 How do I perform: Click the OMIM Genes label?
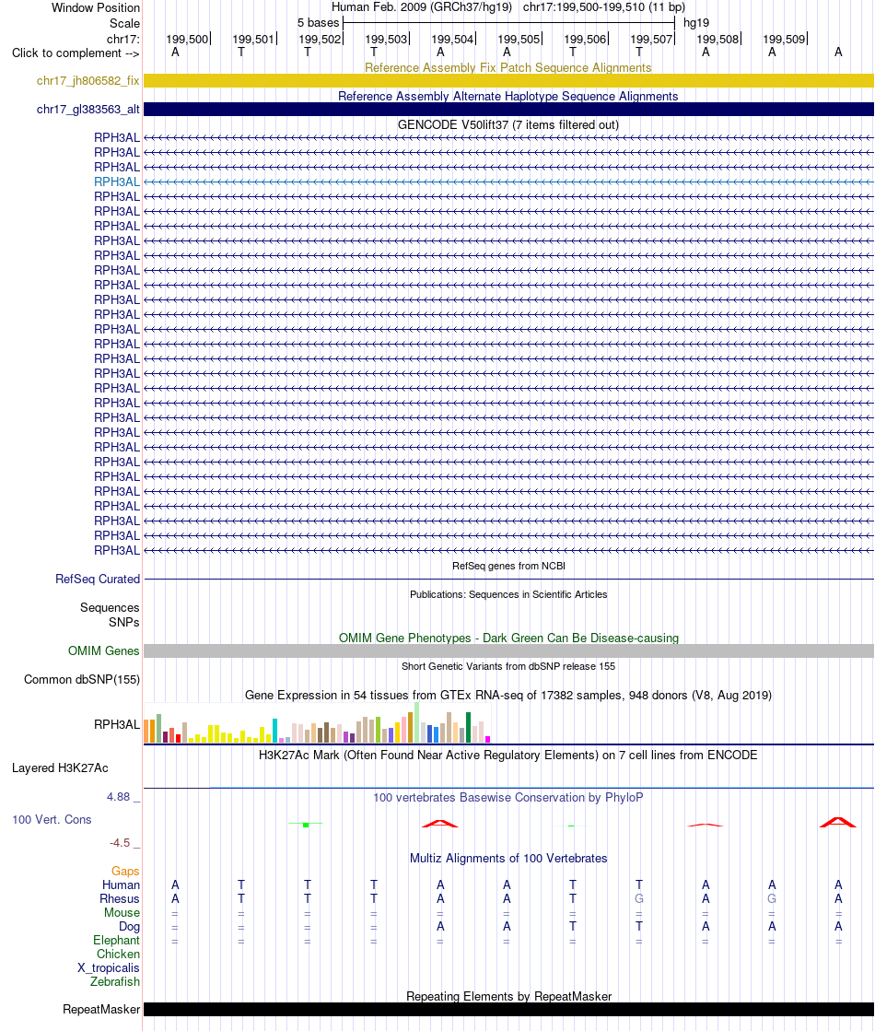coord(104,651)
